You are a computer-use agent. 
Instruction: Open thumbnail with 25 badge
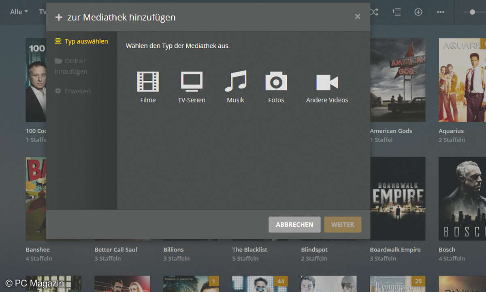pyautogui.click(x=398, y=284)
